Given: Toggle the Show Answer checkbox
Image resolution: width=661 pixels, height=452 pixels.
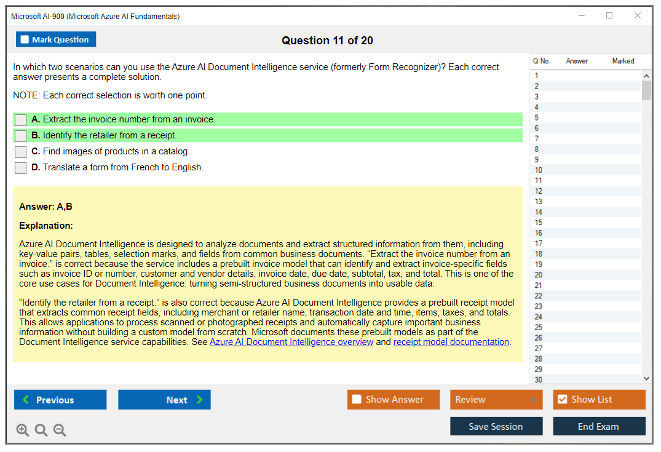Looking at the screenshot, I should (x=357, y=399).
